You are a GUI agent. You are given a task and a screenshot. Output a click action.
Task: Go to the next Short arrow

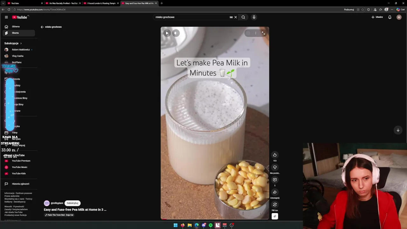(398, 130)
